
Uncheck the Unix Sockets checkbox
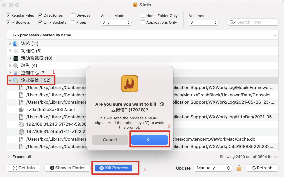coord(40,22)
